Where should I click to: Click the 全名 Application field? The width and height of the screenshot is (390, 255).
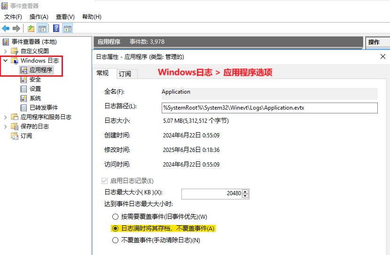(269, 93)
